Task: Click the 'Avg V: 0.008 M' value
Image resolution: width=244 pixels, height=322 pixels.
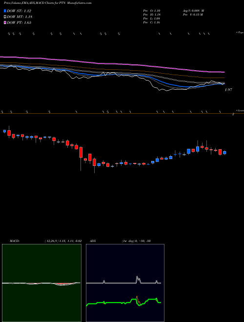Action: [193, 11]
